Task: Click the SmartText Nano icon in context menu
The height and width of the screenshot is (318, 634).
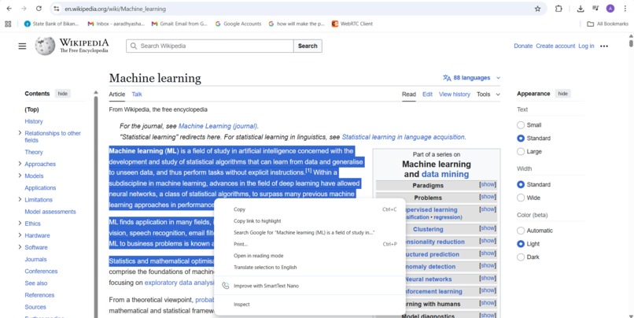Action: point(226,286)
